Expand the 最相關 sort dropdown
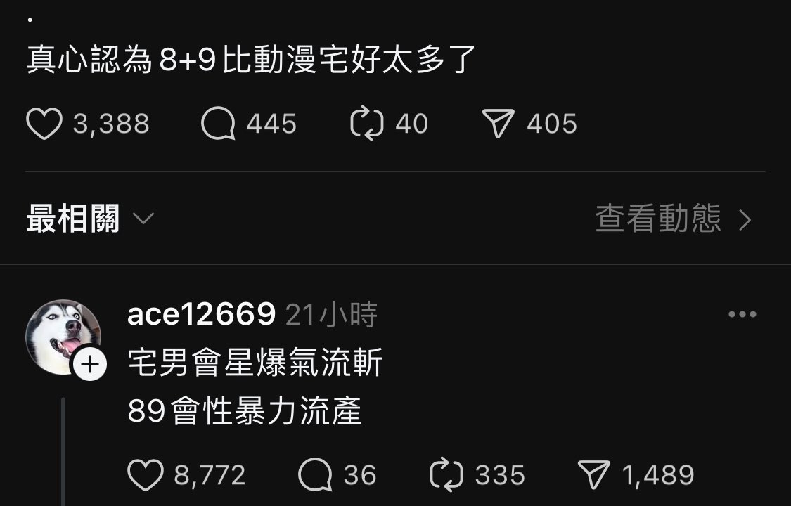This screenshot has width=791, height=506. [90, 219]
